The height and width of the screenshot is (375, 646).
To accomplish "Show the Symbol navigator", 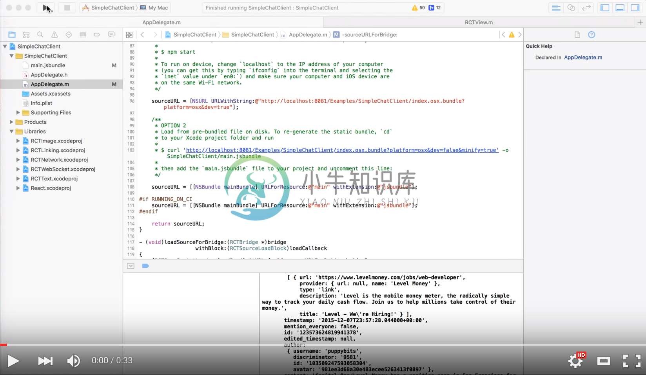I will point(26,35).
